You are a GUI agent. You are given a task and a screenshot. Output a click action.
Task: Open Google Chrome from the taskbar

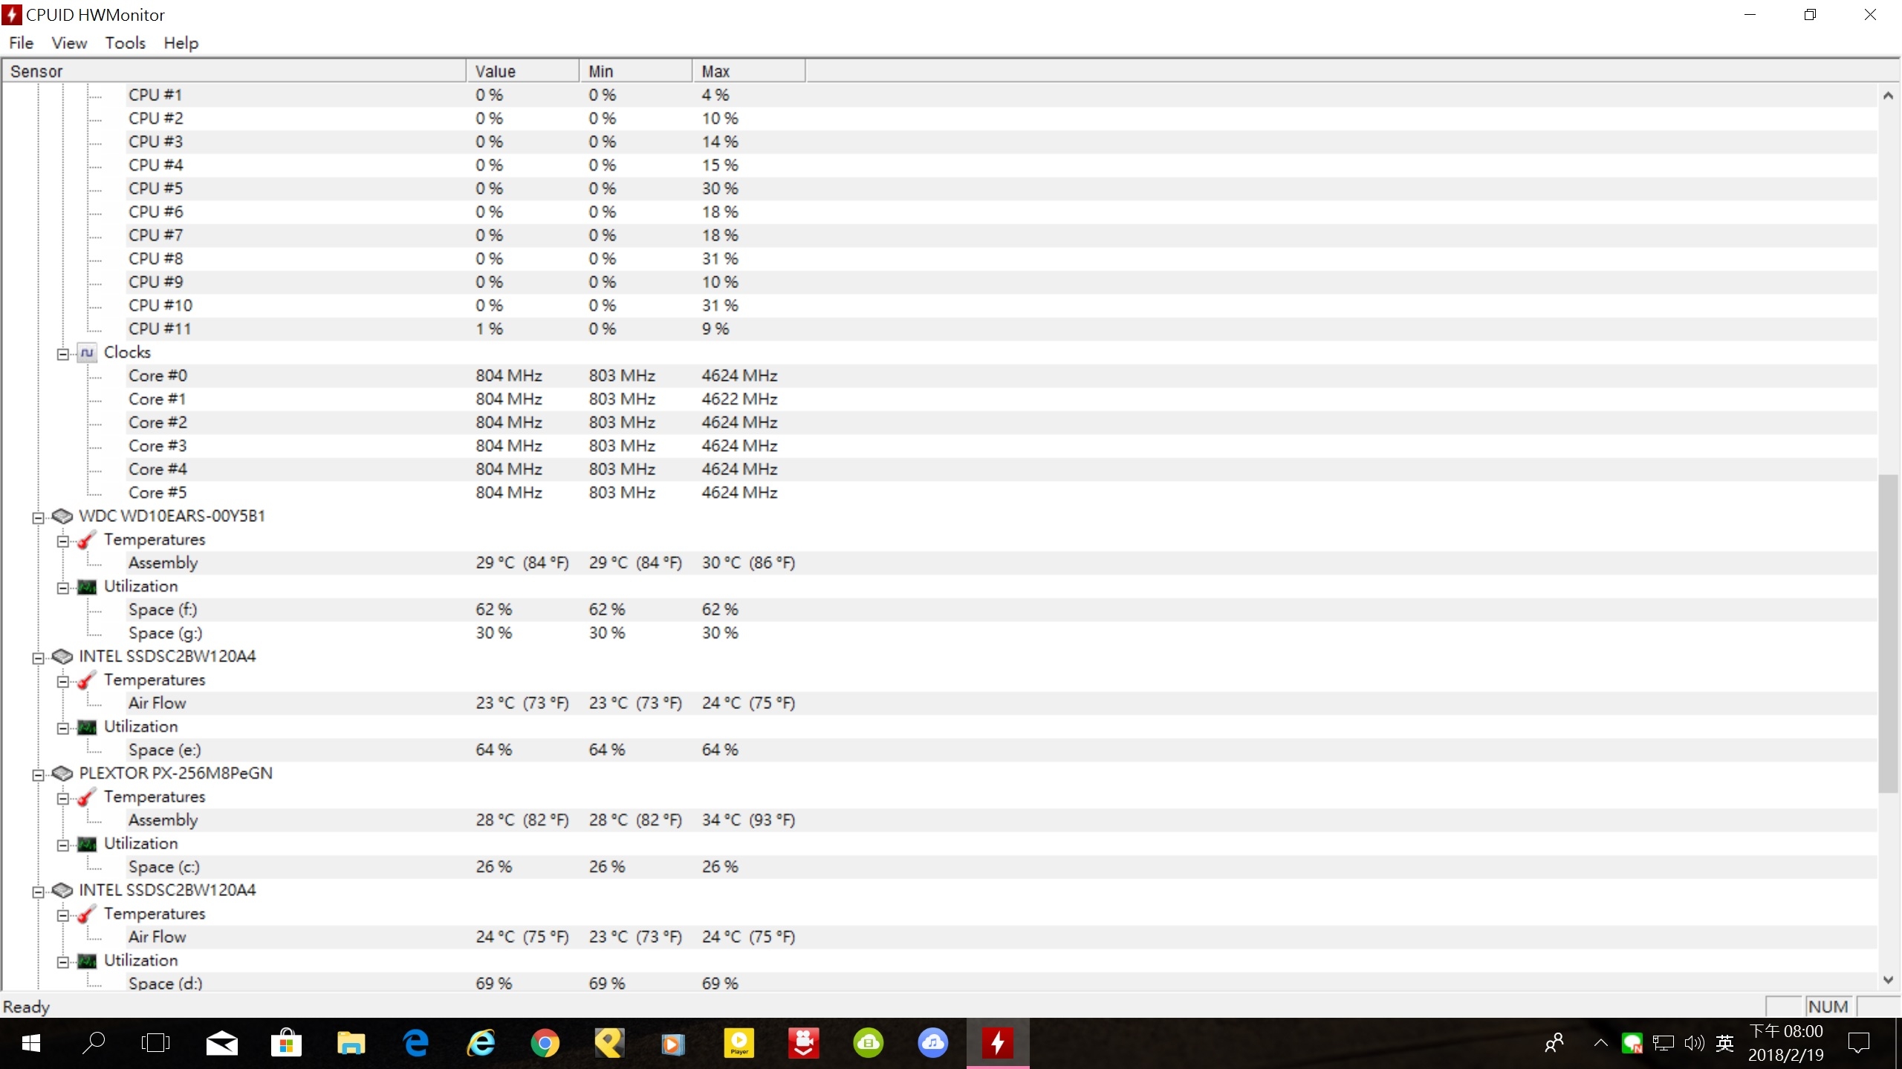[545, 1043]
